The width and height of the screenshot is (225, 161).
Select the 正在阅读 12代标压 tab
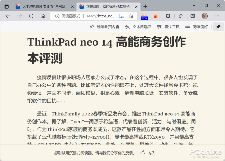pyautogui.click(x=109, y=7)
